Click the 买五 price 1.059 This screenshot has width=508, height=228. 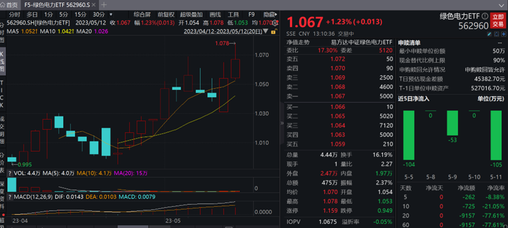coord(338,144)
